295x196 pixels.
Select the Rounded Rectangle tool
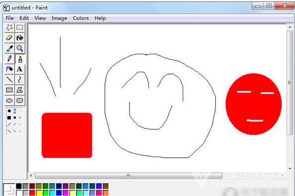tap(19, 100)
